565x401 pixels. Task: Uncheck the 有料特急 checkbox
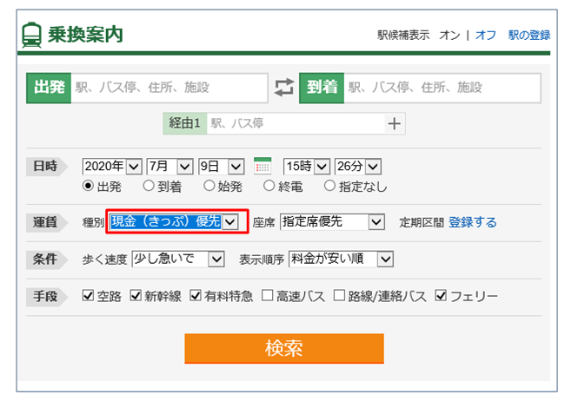(x=196, y=295)
